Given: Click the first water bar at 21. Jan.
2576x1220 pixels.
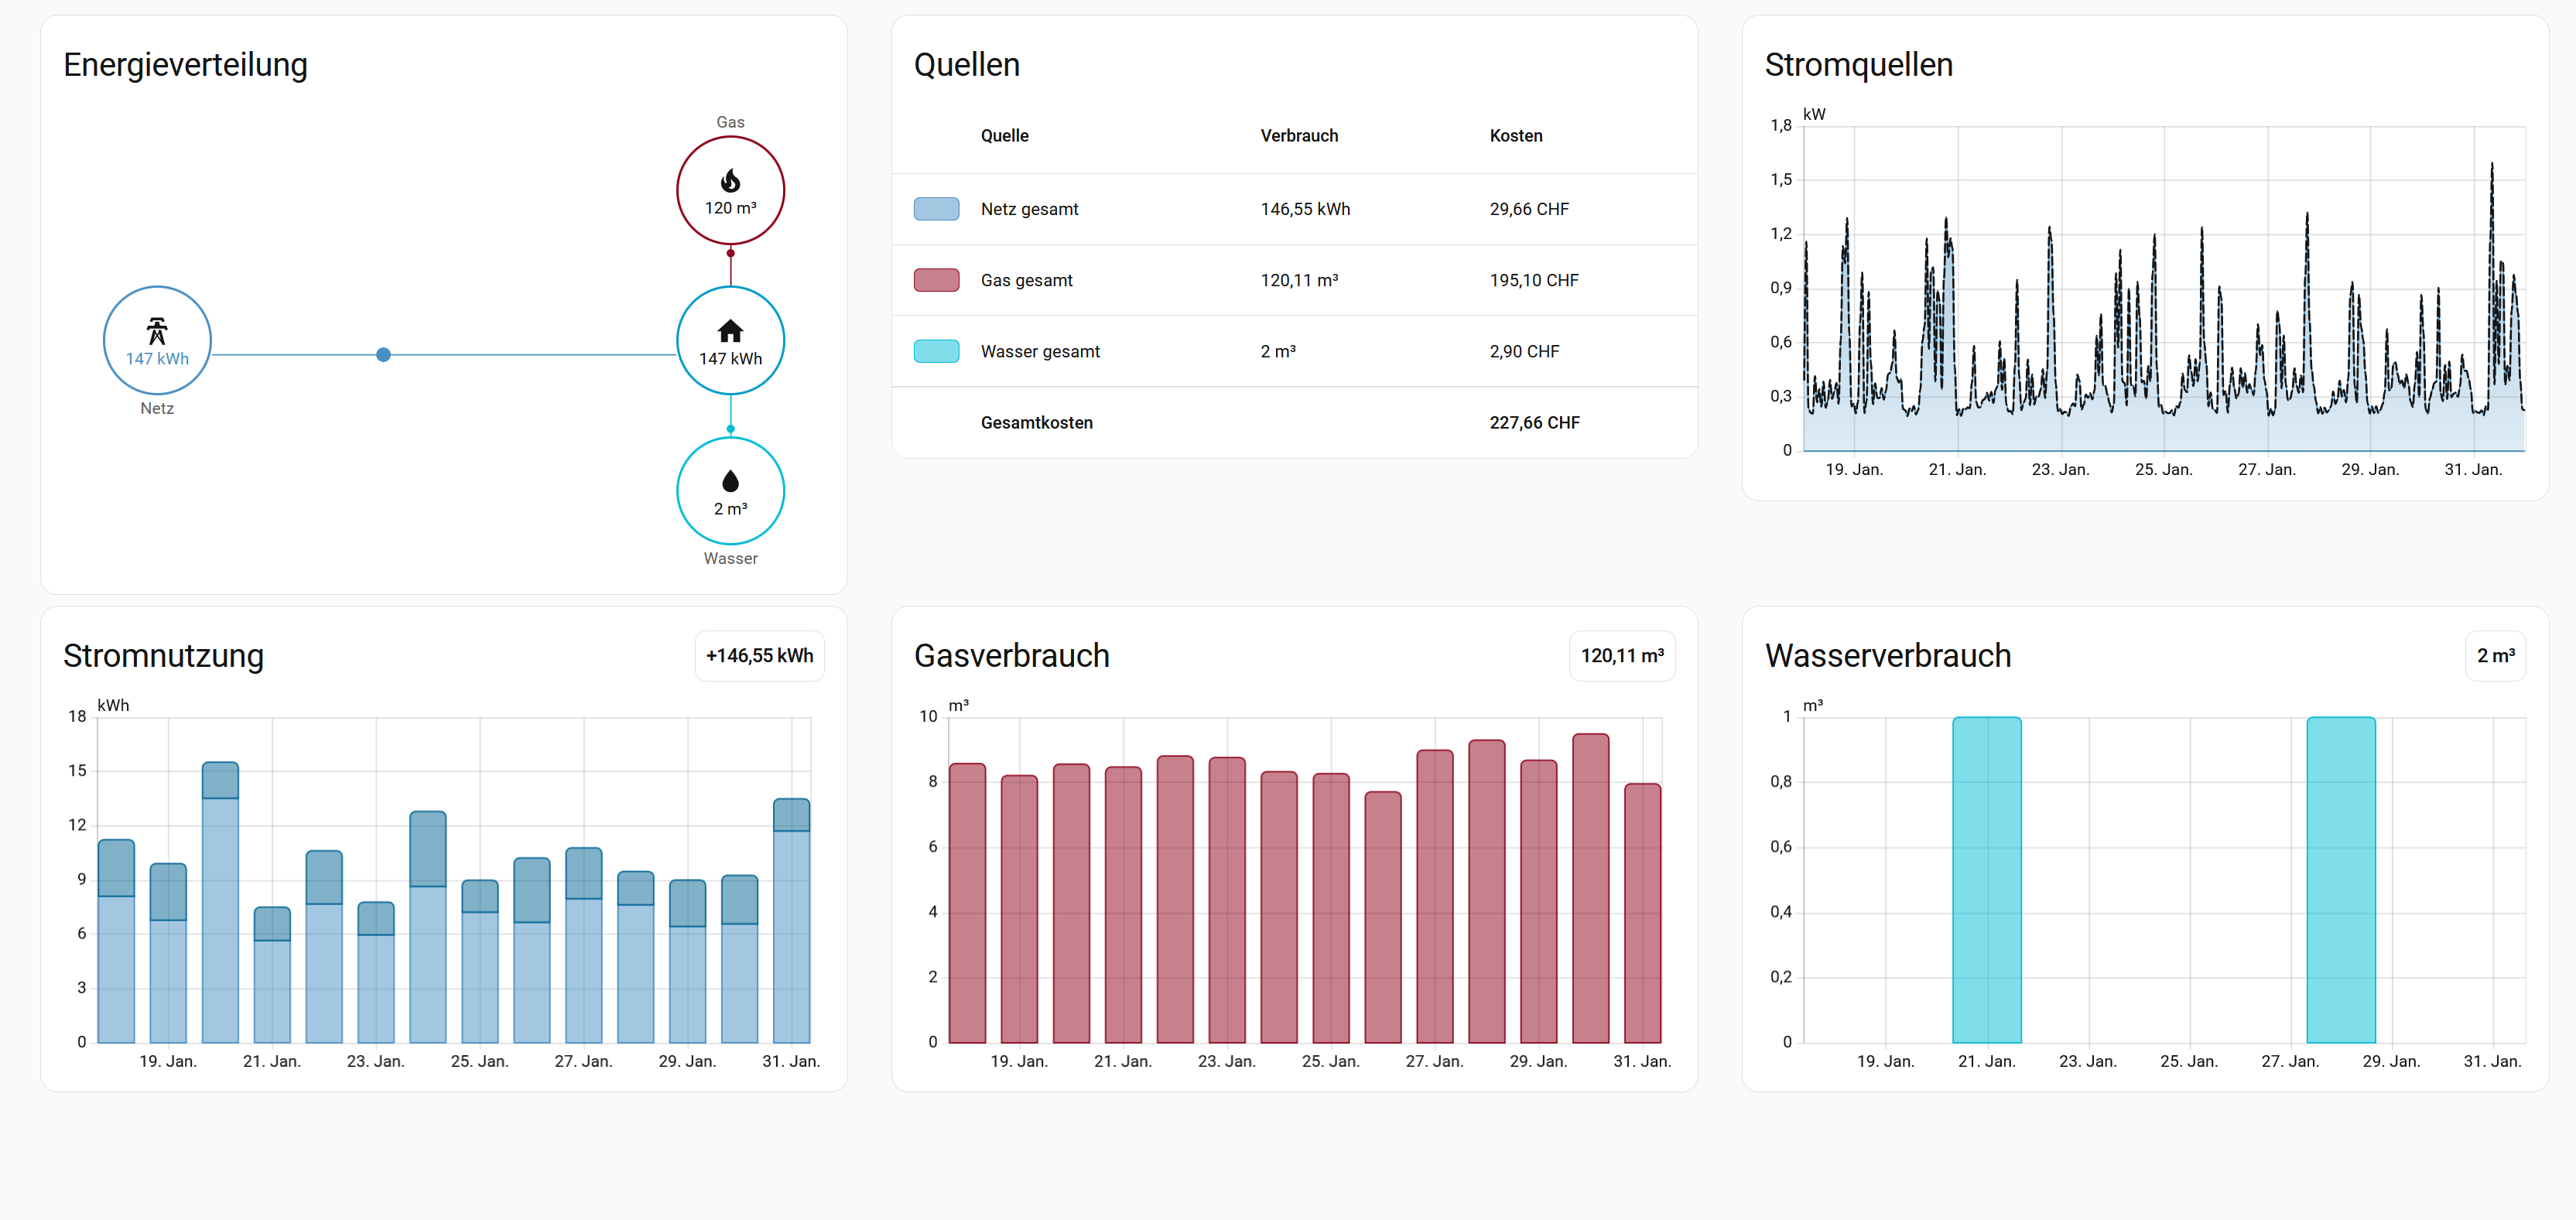Looking at the screenshot, I should 1986,880.
